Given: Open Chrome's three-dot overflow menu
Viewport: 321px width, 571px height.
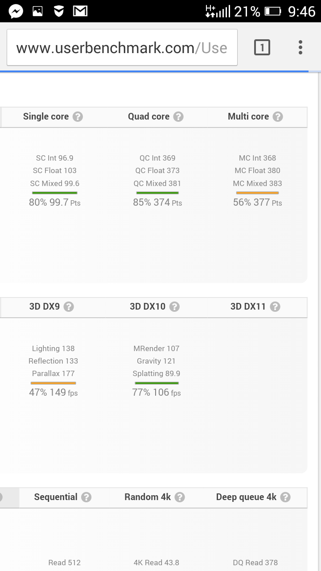Looking at the screenshot, I should pos(300,47).
